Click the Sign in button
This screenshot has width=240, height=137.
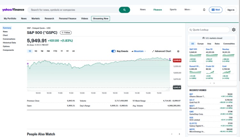click(x=231, y=10)
